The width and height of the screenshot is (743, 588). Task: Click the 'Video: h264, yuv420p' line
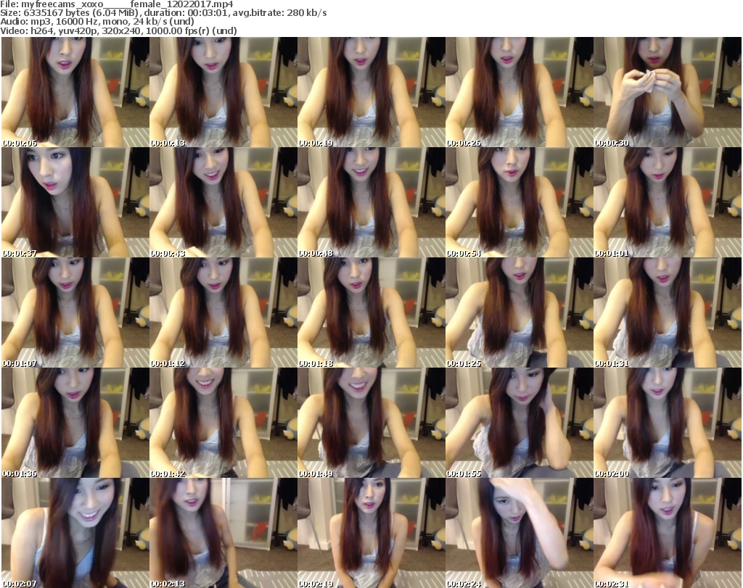[118, 30]
